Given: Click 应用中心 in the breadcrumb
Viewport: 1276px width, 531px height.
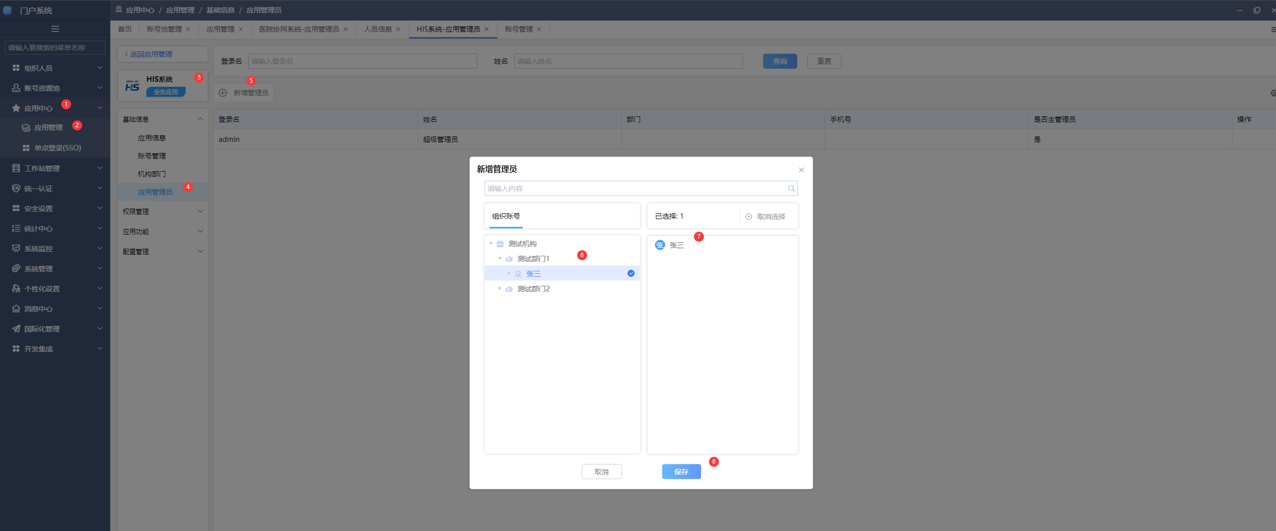Looking at the screenshot, I should pyautogui.click(x=140, y=10).
